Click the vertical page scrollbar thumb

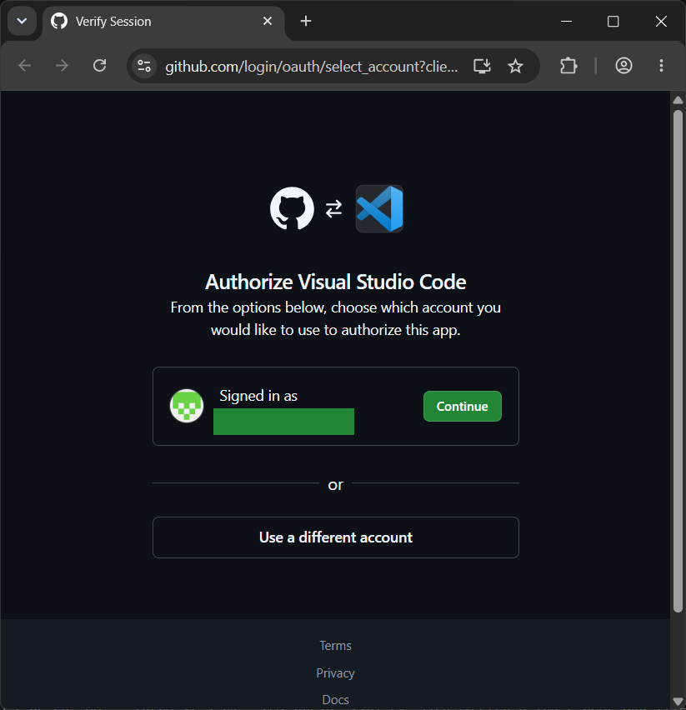(678, 362)
